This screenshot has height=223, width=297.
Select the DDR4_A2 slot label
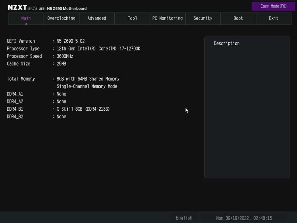pos(15,102)
